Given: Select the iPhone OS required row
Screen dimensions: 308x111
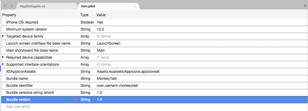Looking at the screenshot, I should tap(154, 22).
